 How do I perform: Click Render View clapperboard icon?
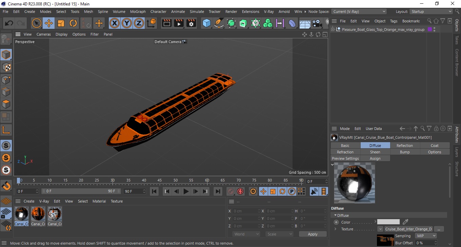(x=167, y=23)
